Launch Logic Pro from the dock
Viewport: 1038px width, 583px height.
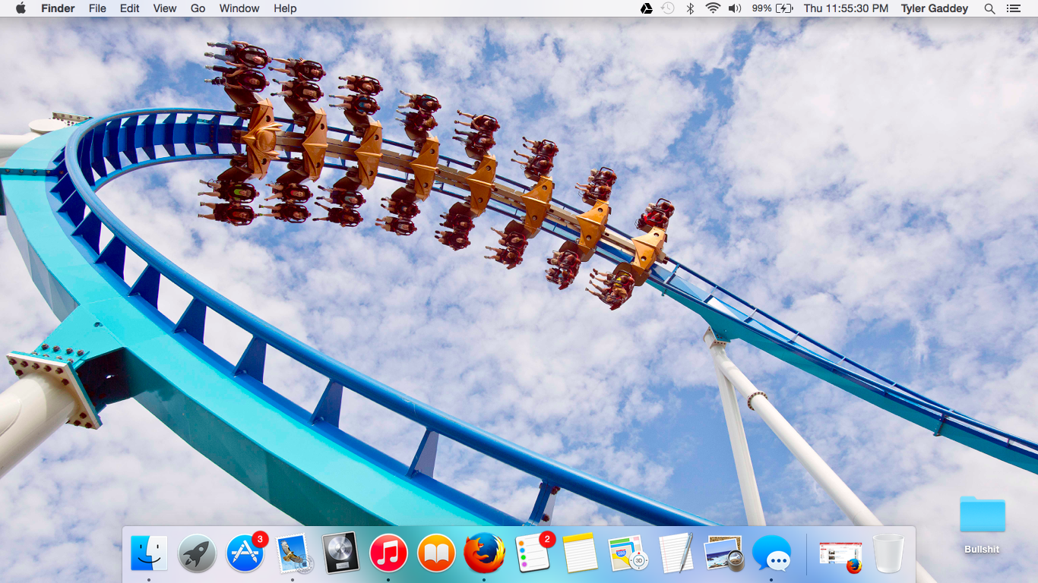pos(340,553)
